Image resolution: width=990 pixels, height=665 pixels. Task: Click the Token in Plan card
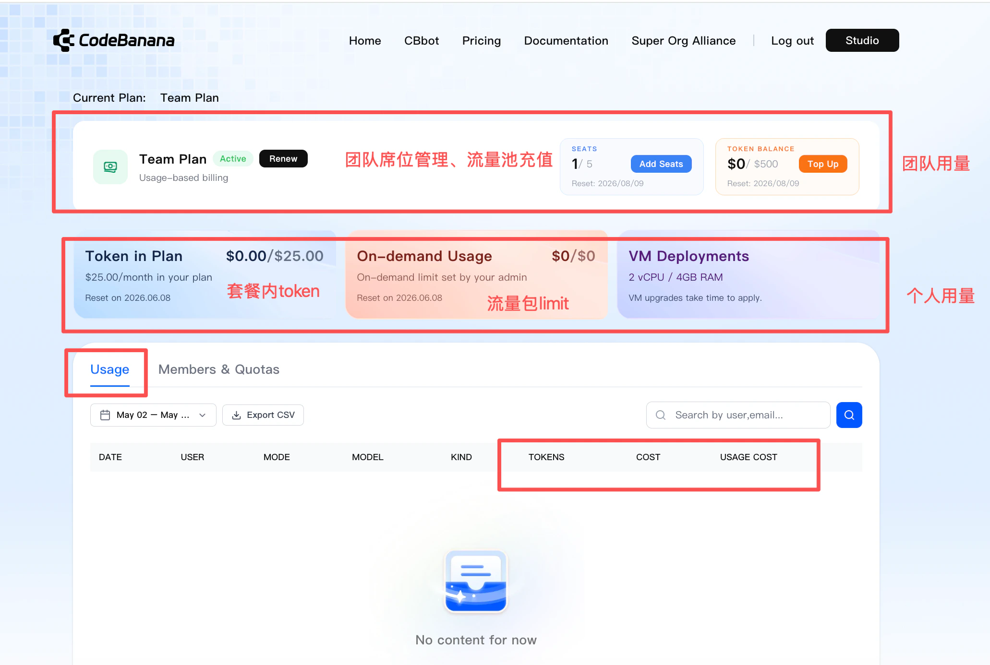[x=205, y=274]
